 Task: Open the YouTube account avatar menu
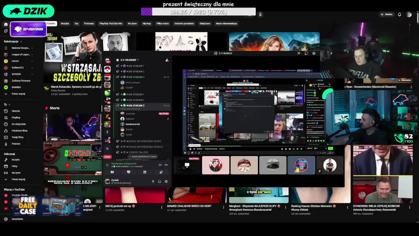click(409, 14)
